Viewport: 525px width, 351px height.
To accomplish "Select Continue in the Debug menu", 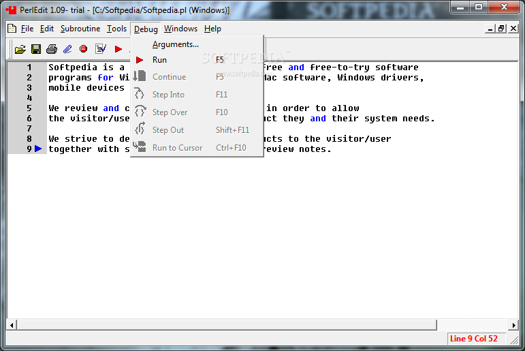I will (x=197, y=77).
